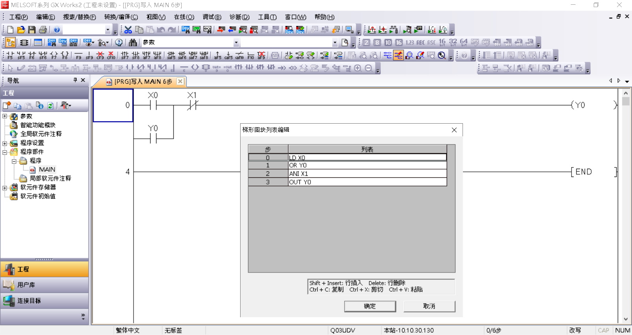Toggle the pin on the 导航 panel
The height and width of the screenshot is (335, 632).
pyautogui.click(x=75, y=80)
